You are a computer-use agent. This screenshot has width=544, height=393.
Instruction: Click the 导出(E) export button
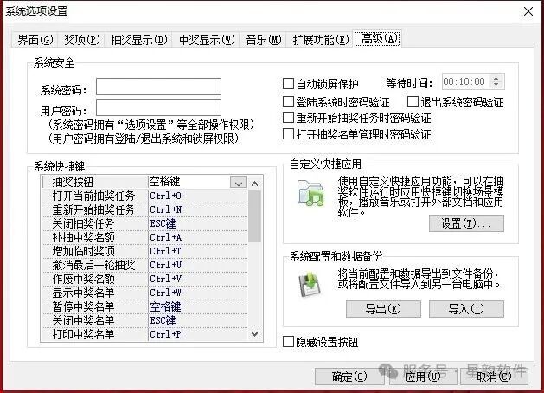383,309
